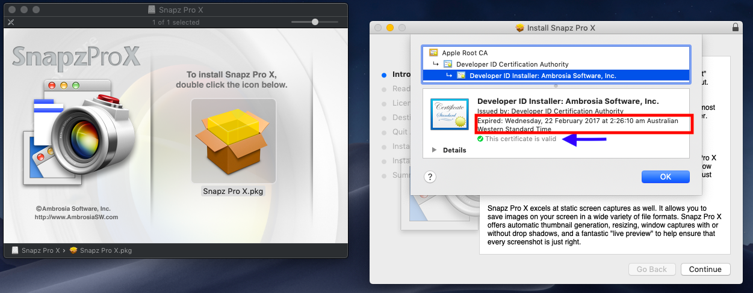Image resolution: width=753 pixels, height=293 pixels.
Task: Click disk icon in Snapz Pro X window title
Action: point(152,10)
